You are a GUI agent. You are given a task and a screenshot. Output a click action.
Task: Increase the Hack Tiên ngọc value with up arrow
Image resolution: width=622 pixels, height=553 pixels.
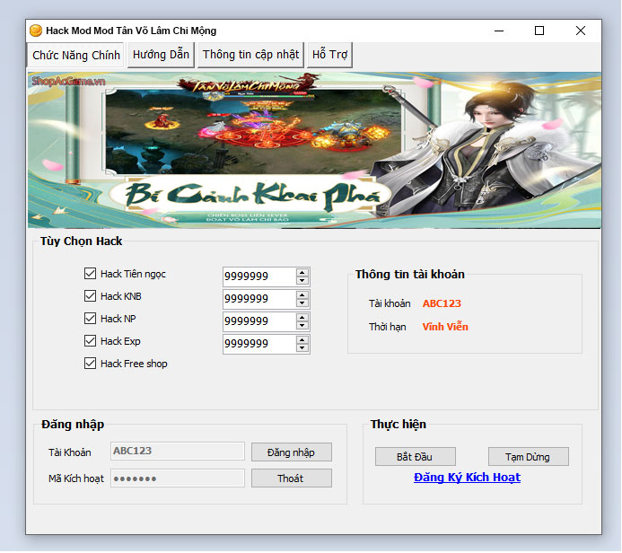pyautogui.click(x=302, y=273)
